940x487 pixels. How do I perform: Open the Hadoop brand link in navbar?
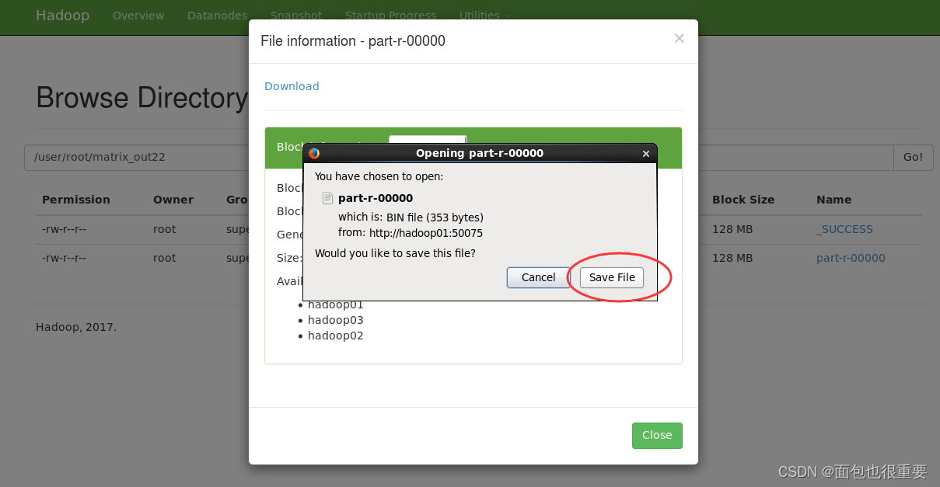click(62, 16)
